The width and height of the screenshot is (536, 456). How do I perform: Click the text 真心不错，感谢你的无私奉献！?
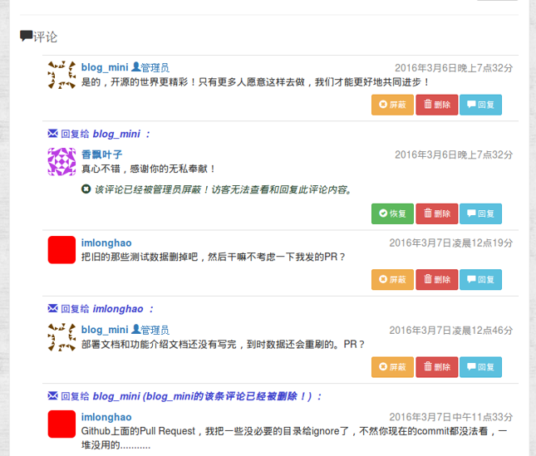149,169
